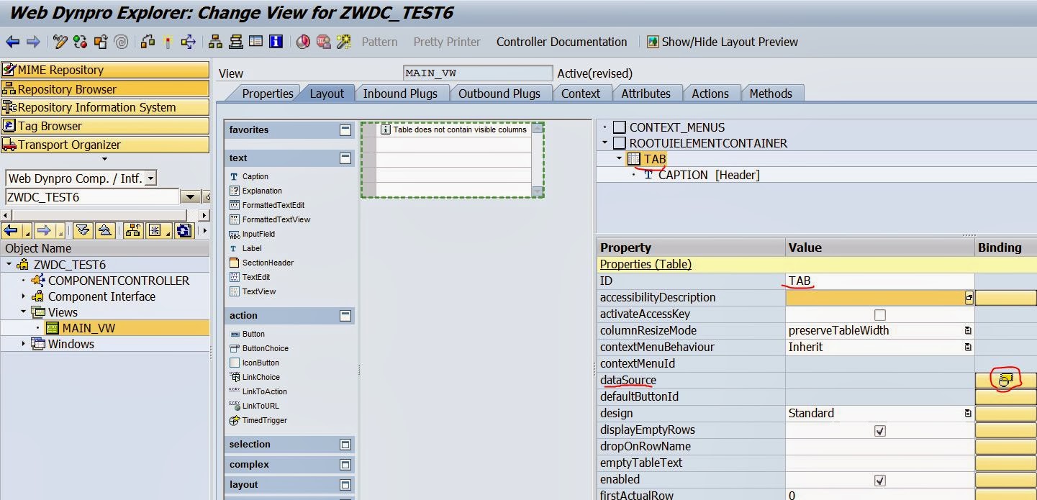This screenshot has width=1037, height=500.
Task: Expand the selection palette section
Action: click(345, 445)
